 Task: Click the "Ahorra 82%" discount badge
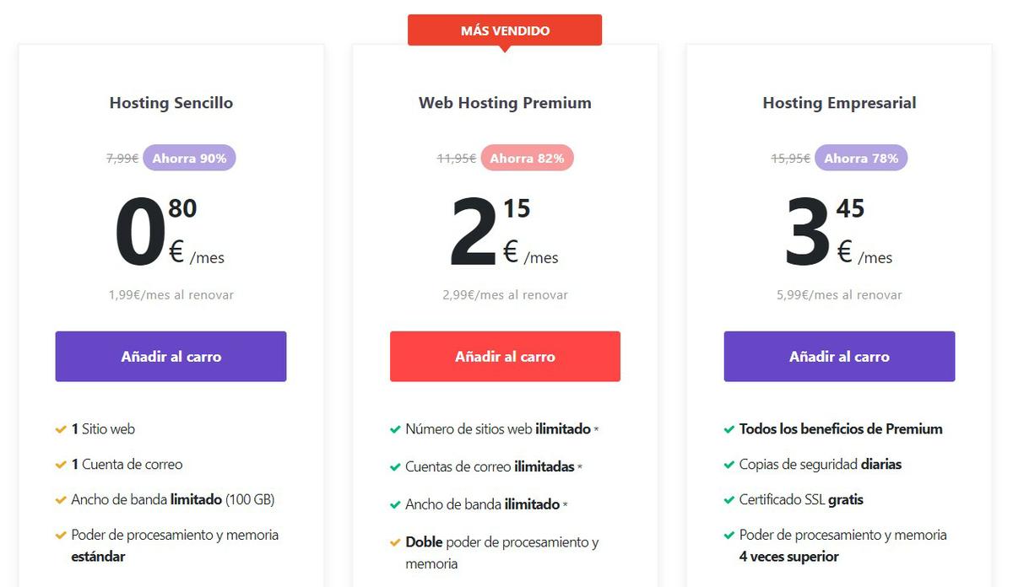click(x=527, y=158)
